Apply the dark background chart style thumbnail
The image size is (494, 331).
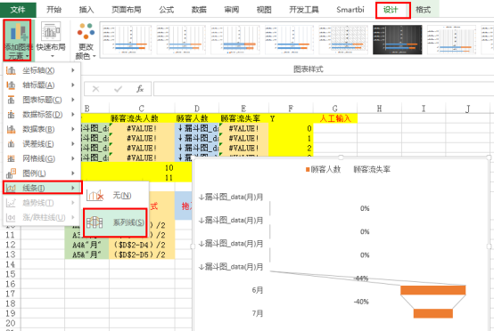[398, 40]
